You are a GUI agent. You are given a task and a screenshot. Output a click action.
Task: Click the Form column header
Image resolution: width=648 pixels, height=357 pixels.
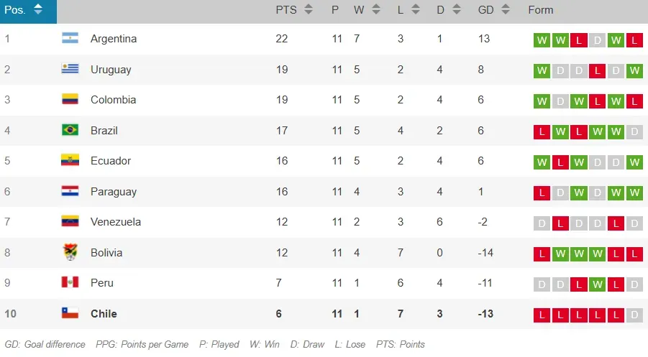tap(541, 10)
